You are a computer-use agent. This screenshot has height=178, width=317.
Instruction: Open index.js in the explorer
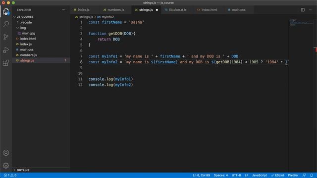click(41, 44)
